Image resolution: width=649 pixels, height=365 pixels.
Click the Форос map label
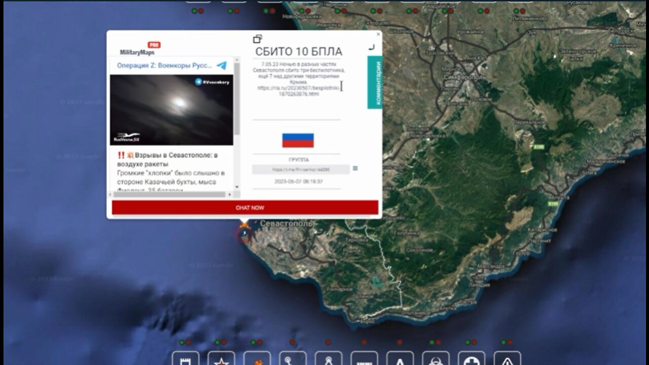click(x=367, y=321)
